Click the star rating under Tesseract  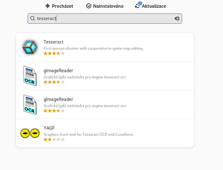coord(54,53)
